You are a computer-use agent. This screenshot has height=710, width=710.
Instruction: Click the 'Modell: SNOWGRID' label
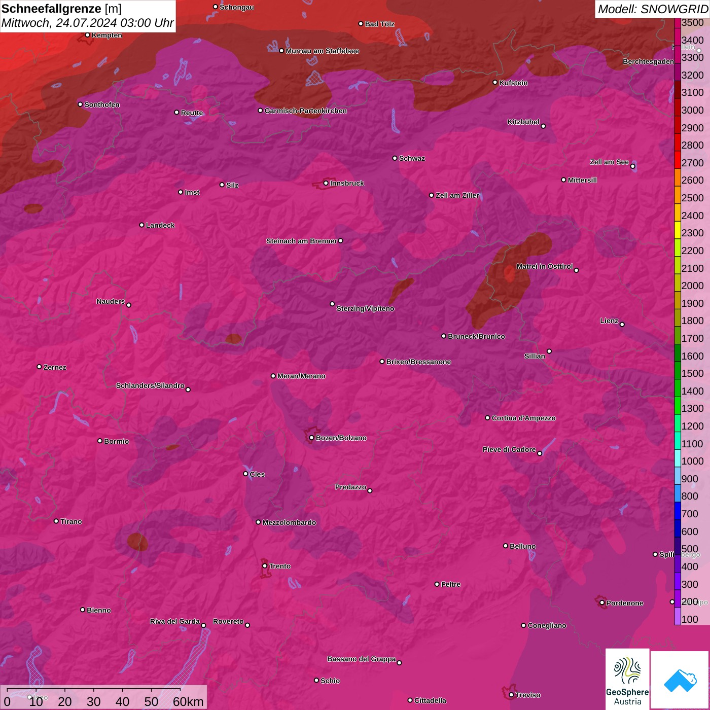point(653,9)
